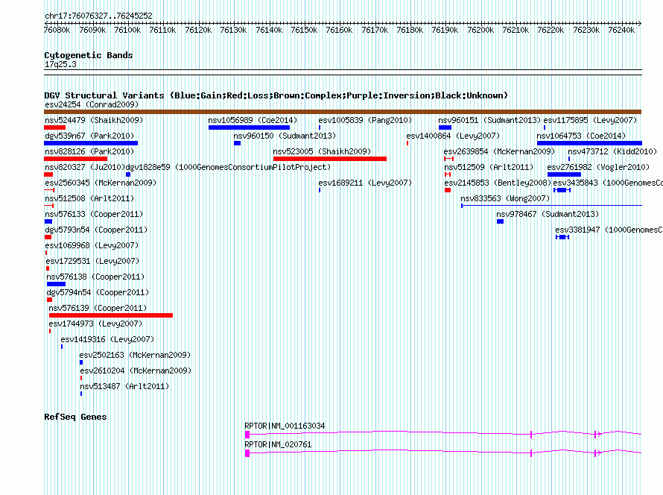Click nsv576133 (Cooper2011) label
The image size is (663, 495).
(94, 214)
